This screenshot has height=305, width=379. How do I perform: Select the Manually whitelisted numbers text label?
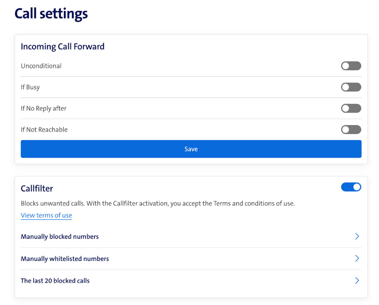[65, 259]
